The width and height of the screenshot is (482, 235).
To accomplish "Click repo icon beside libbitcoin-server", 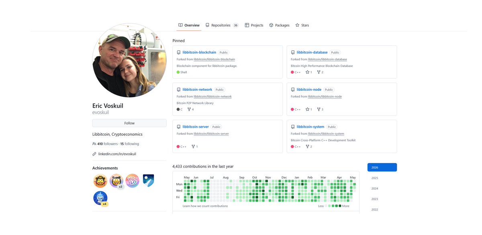I will coord(179,127).
